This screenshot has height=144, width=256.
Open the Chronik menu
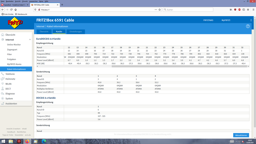tap(25, 1)
